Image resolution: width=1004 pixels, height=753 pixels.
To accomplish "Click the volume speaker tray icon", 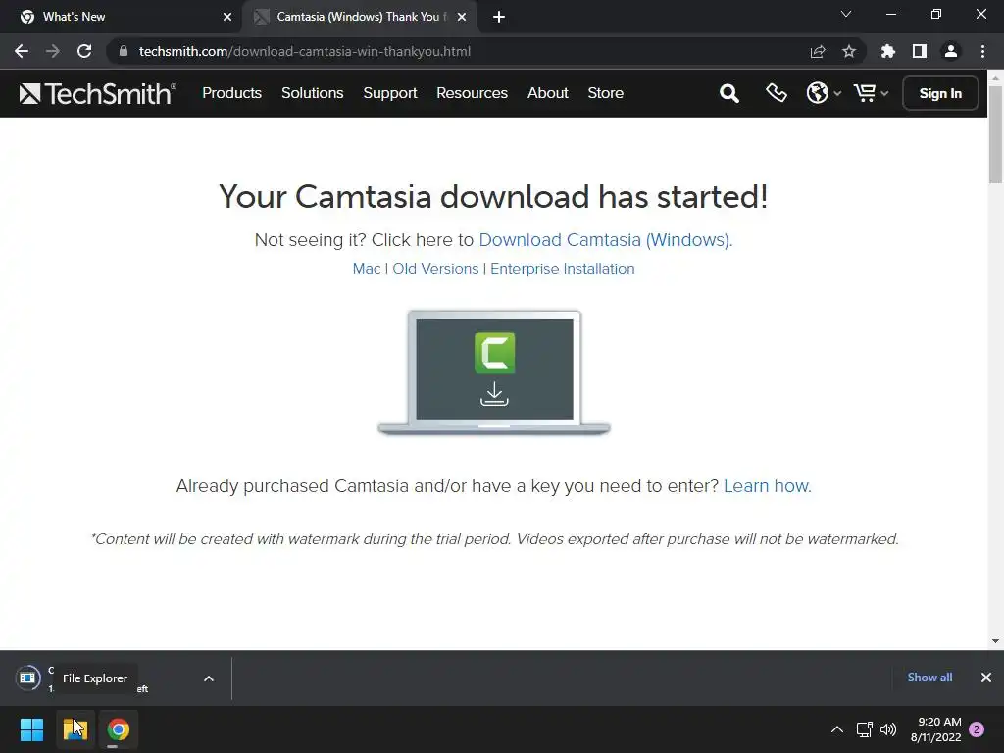I will coord(888,729).
